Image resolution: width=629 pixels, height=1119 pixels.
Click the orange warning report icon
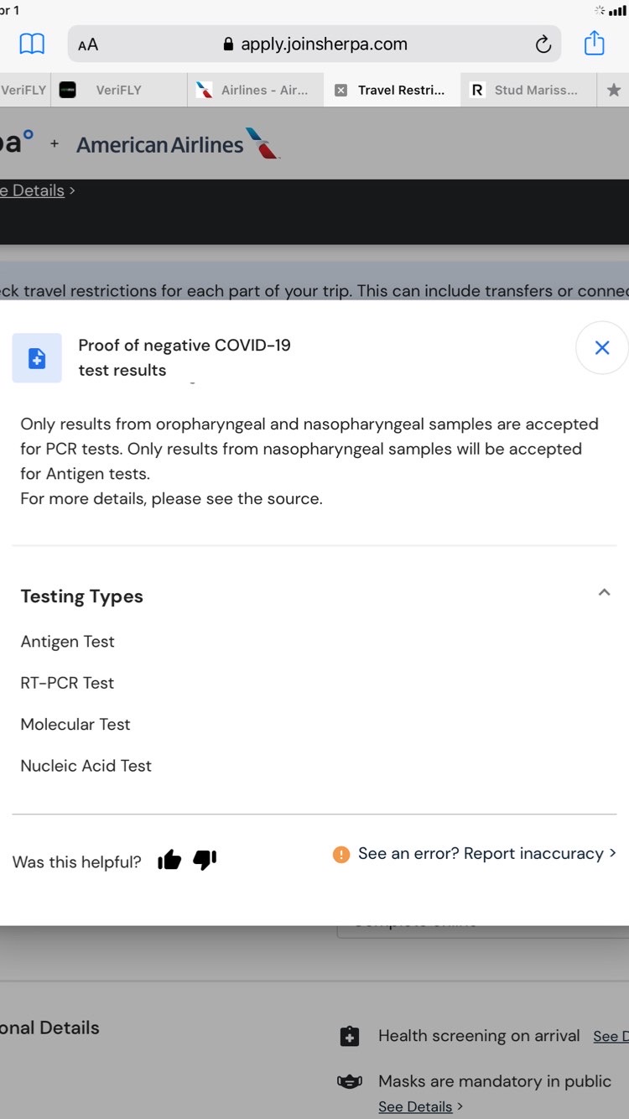pos(340,854)
